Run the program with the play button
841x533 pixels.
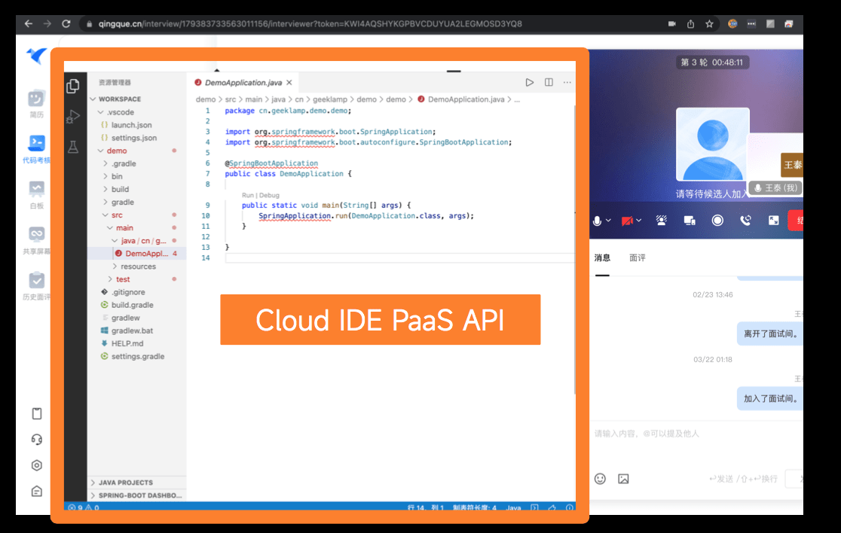pyautogui.click(x=530, y=82)
